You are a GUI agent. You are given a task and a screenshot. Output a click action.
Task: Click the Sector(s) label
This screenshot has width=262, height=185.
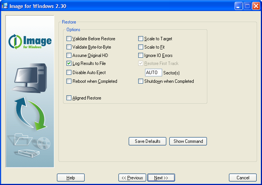[x=171, y=73]
